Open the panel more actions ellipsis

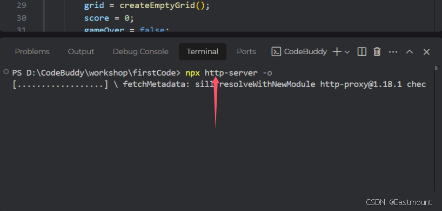click(x=393, y=52)
